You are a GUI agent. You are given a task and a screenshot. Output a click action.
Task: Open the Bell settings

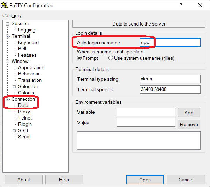22,49
